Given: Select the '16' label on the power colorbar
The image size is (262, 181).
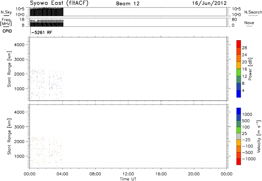Looking at the screenshot, I should pyautogui.click(x=244, y=69).
